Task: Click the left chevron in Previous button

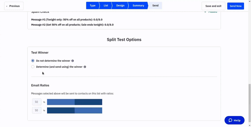Action: coord(7,6)
